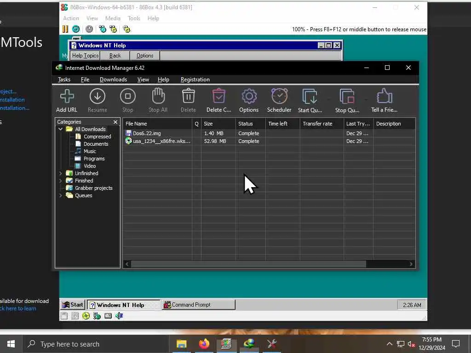Pause emulation in the 86Box toolbar
This screenshot has height=353, width=471.
(x=65, y=29)
